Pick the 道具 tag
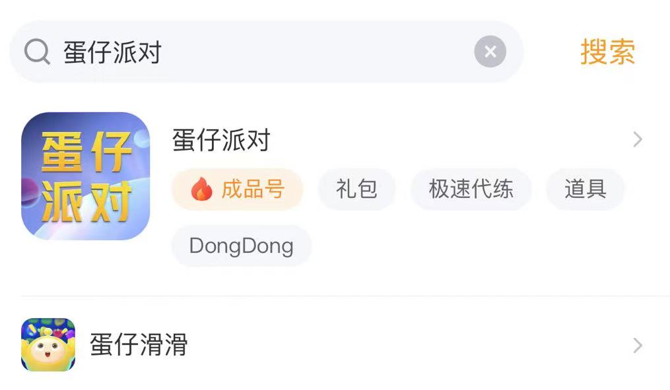Viewport: 670px width, 390px height. point(585,189)
